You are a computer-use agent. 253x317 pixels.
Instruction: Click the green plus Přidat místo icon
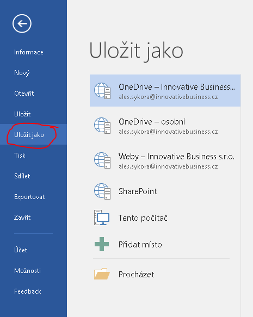(102, 244)
